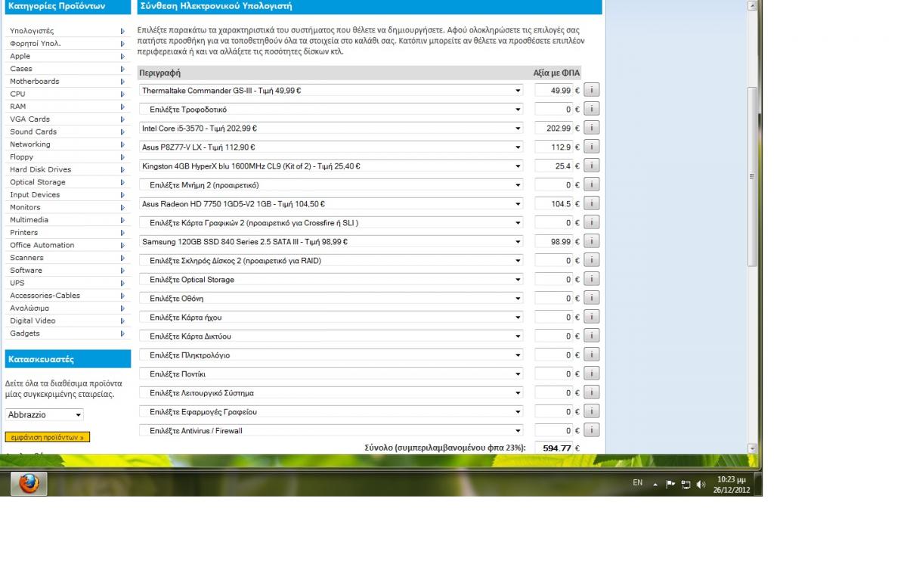The height and width of the screenshot is (567, 907).
Task: View info for the 'Πληκτρολόγιο' row
Action: [x=592, y=355]
